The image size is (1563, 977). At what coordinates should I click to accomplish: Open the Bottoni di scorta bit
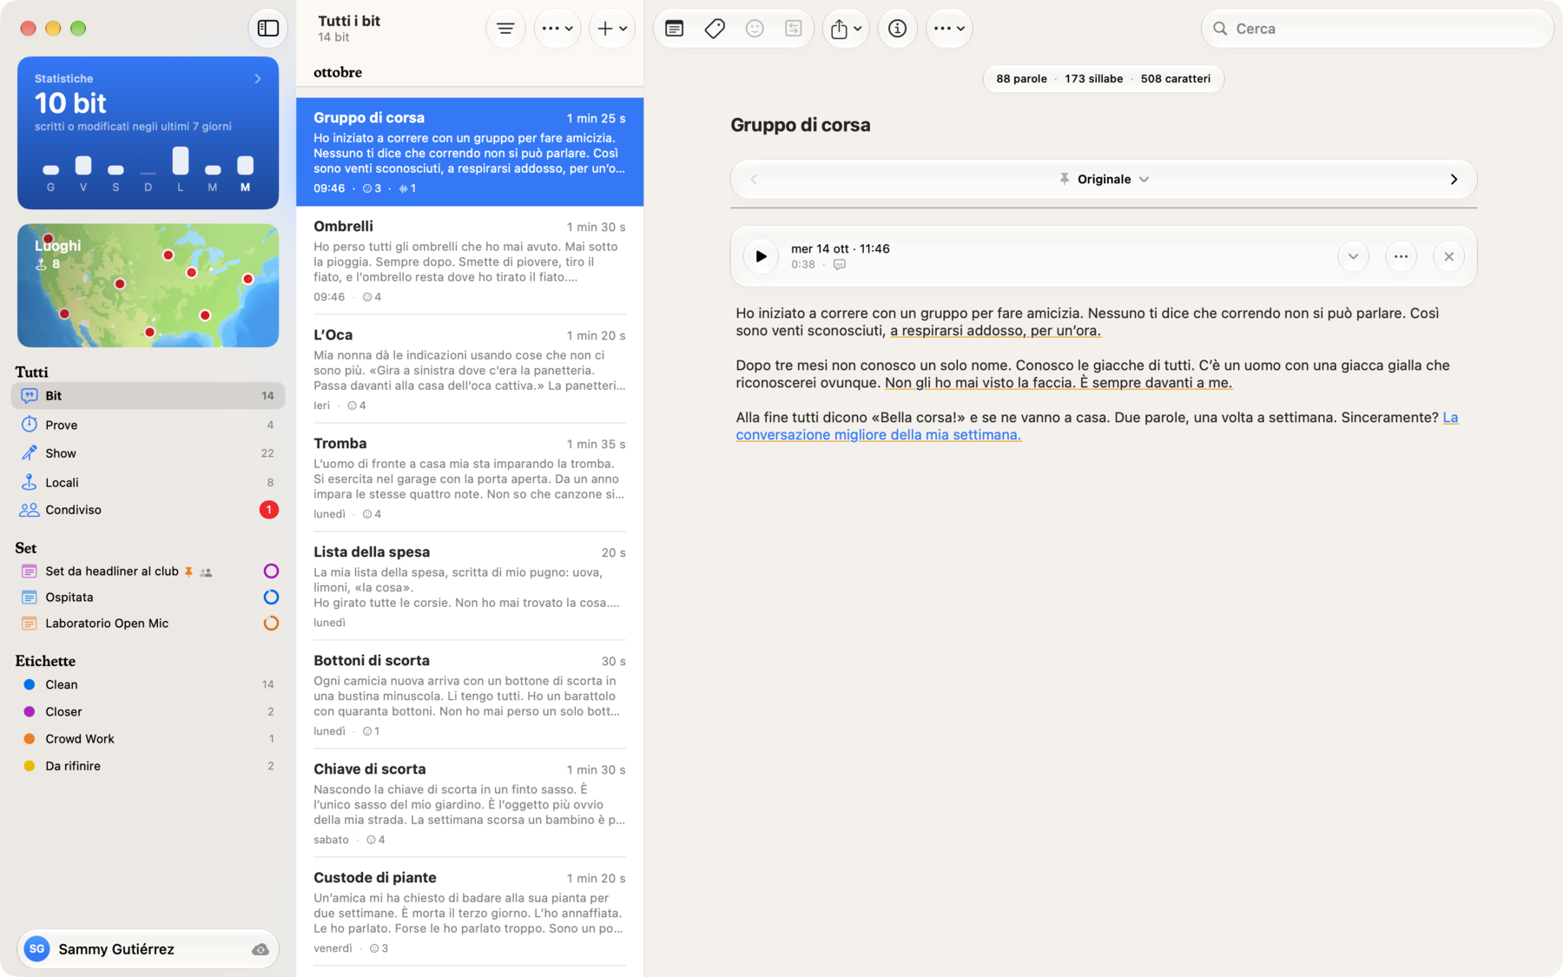click(470, 695)
